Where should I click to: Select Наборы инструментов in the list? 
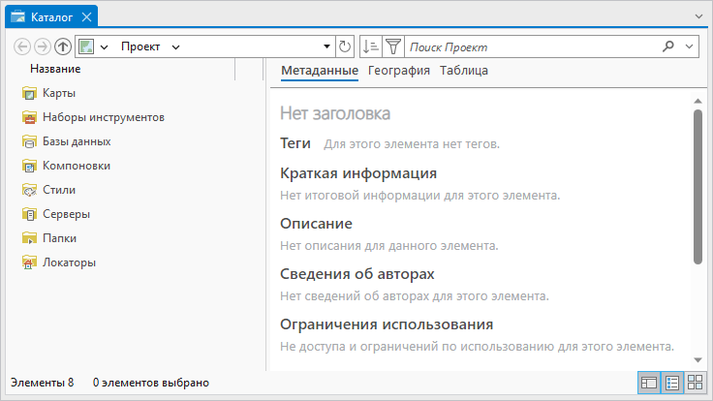pyautogui.click(x=103, y=117)
